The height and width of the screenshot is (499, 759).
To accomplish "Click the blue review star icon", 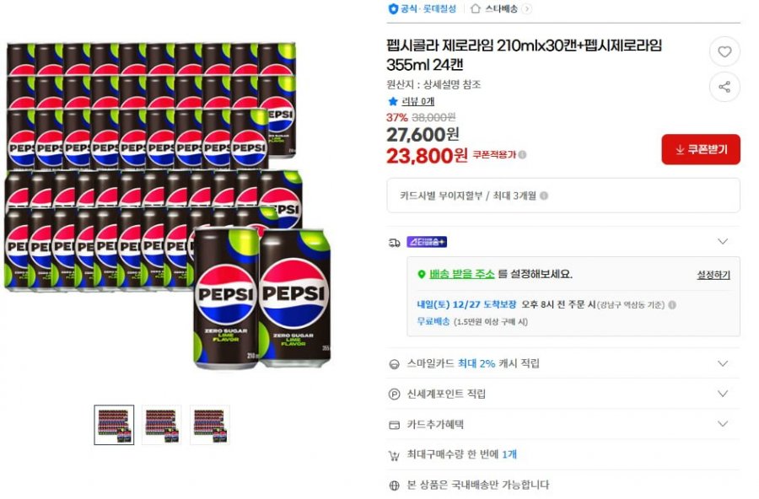I will [x=392, y=102].
